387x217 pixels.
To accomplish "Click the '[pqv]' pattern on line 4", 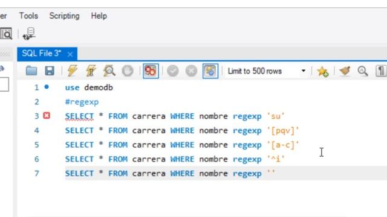I will click(283, 130).
